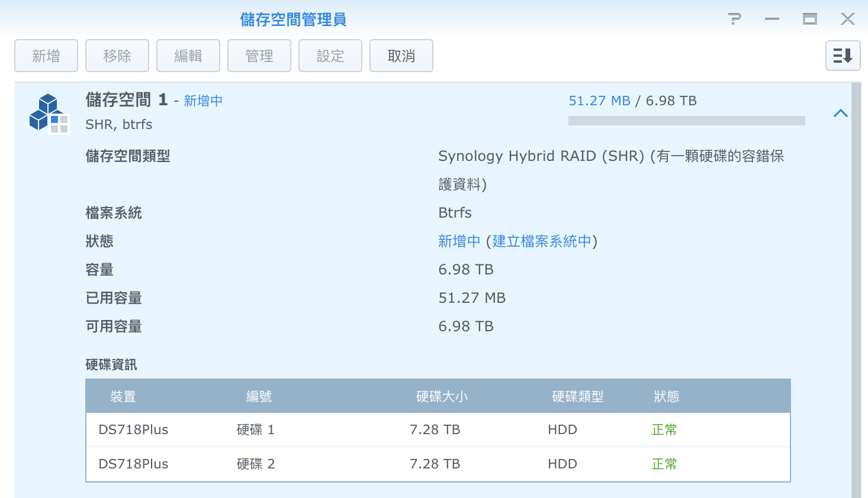Click the sort order icon button
The image size is (868, 498).
click(x=843, y=56)
